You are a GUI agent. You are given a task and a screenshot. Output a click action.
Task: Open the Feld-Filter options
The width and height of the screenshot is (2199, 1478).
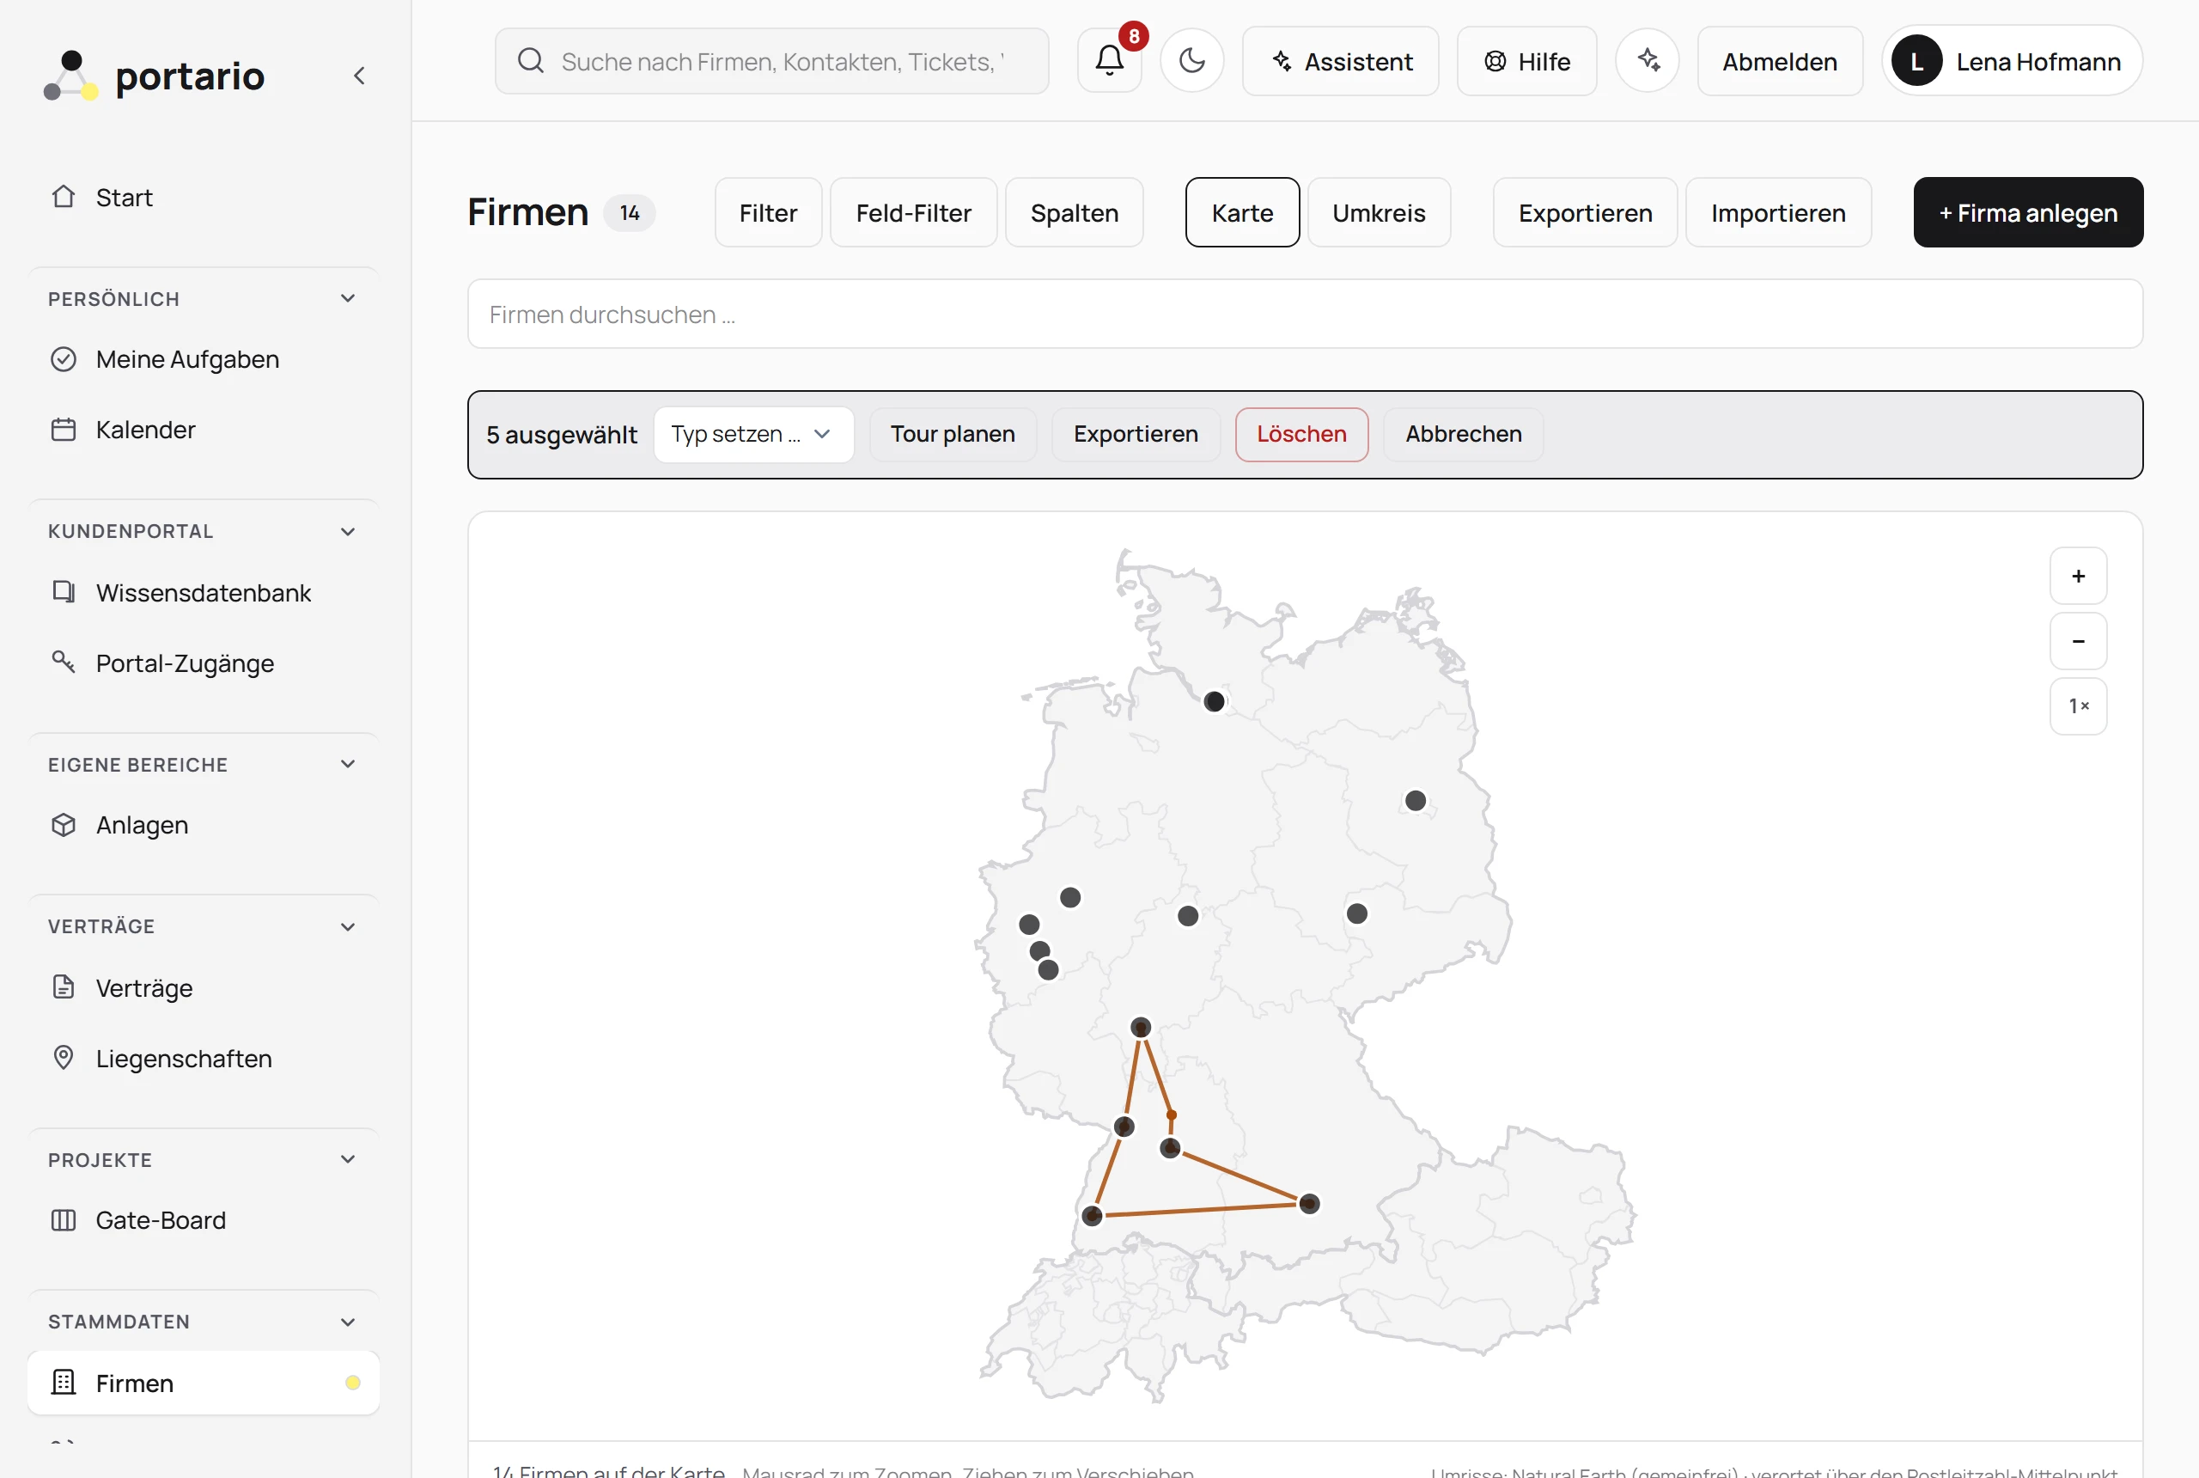click(x=913, y=213)
